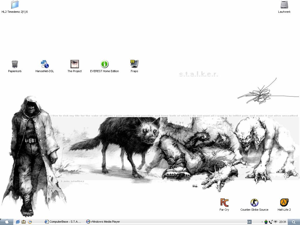Select the Fraps desktop shortcut
Viewport: 300px width, 225px height.
click(134, 66)
